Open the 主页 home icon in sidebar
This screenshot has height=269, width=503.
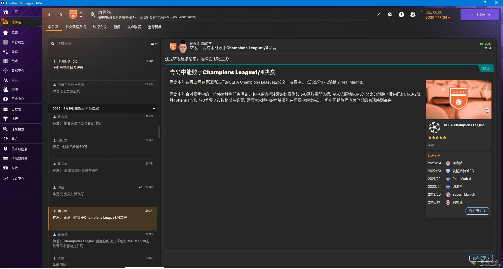[x=6, y=12]
